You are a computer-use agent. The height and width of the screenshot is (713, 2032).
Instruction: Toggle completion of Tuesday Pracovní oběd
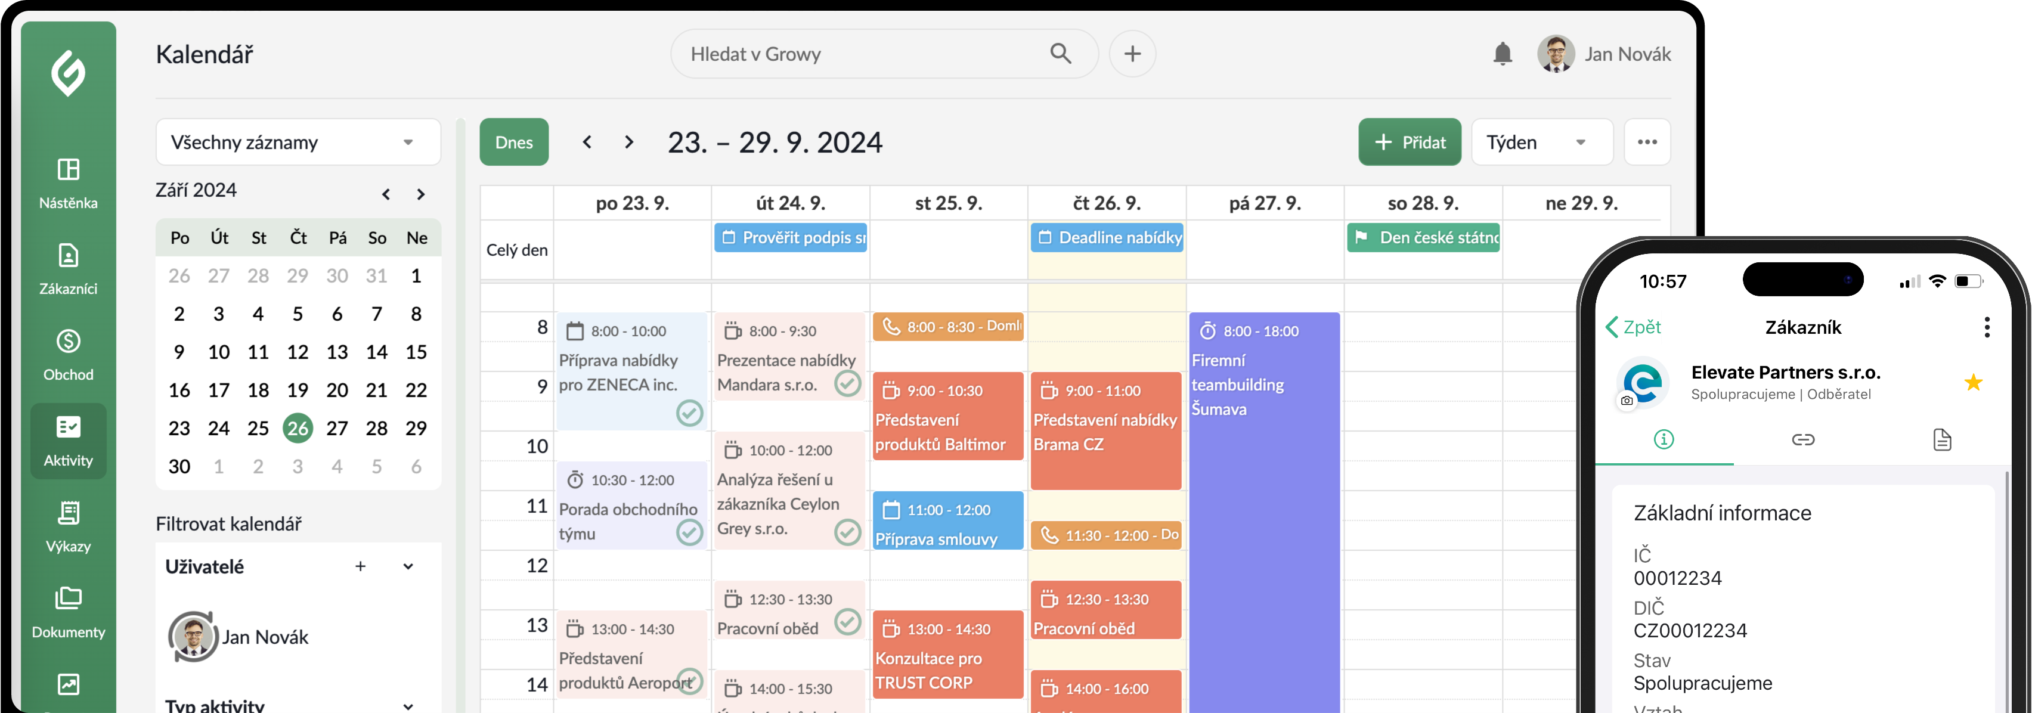pyautogui.click(x=848, y=622)
